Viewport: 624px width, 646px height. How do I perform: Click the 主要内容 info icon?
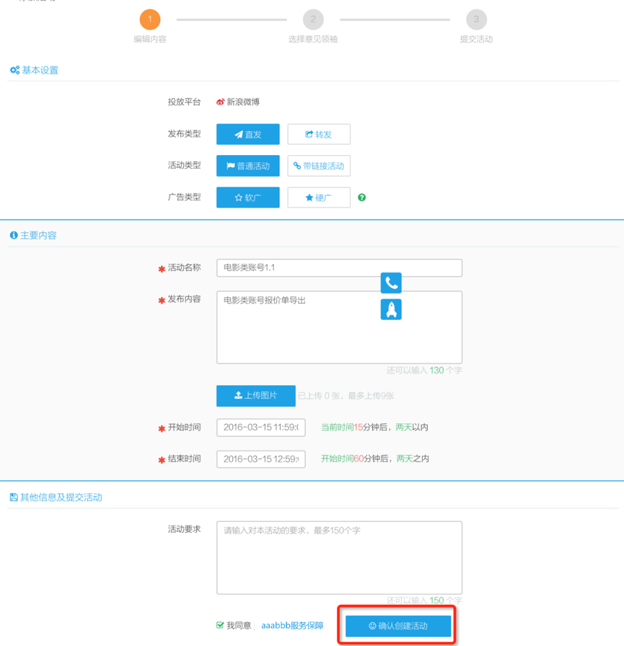(14, 236)
